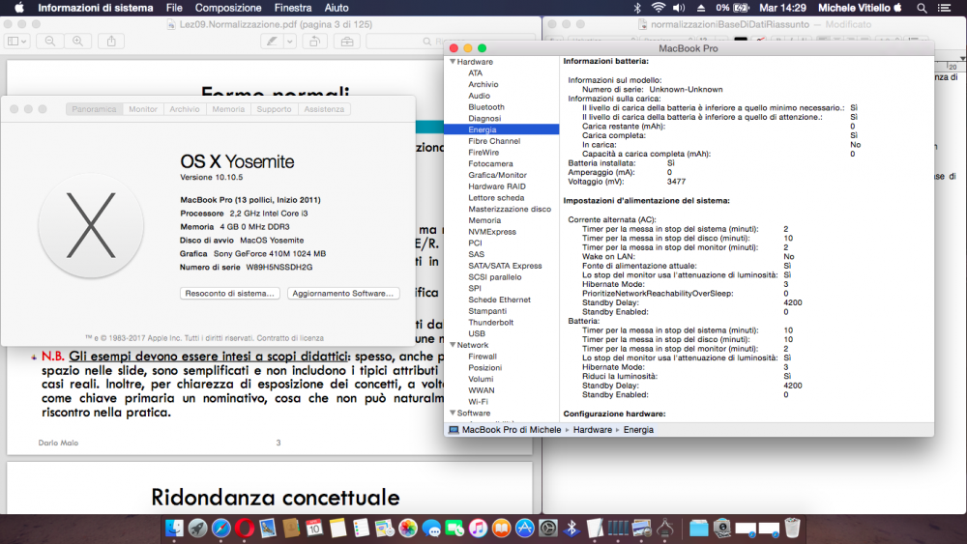Open FaceTime from the Dock

click(454, 528)
